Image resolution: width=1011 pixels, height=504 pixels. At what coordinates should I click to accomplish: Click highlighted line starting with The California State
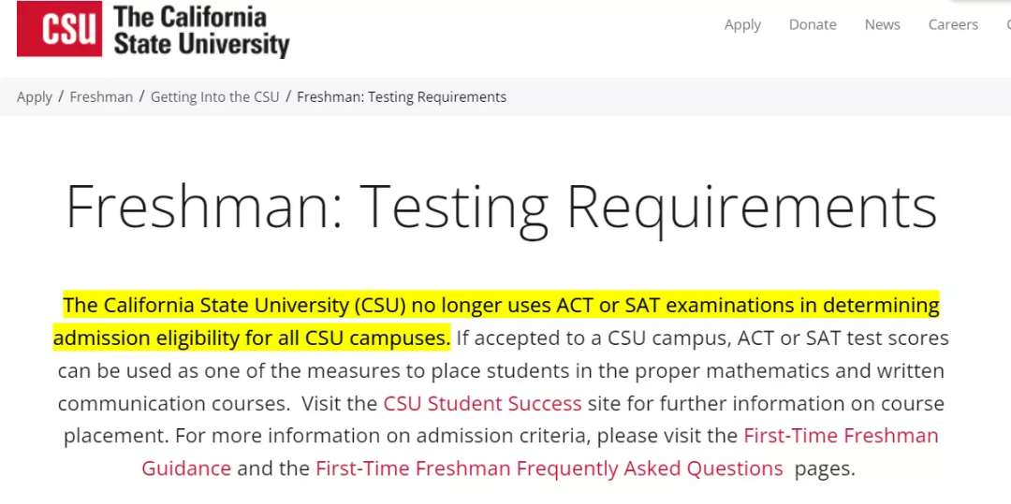coord(501,306)
